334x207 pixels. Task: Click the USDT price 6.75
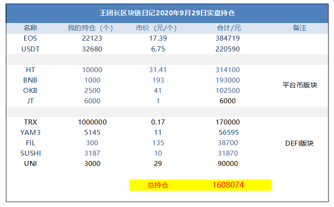(x=158, y=49)
